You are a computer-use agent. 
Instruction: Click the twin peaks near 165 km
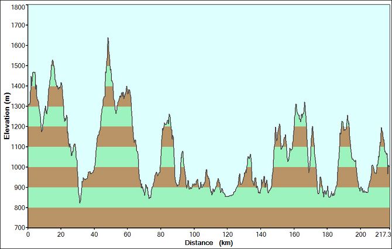pyautogui.click(x=300, y=103)
